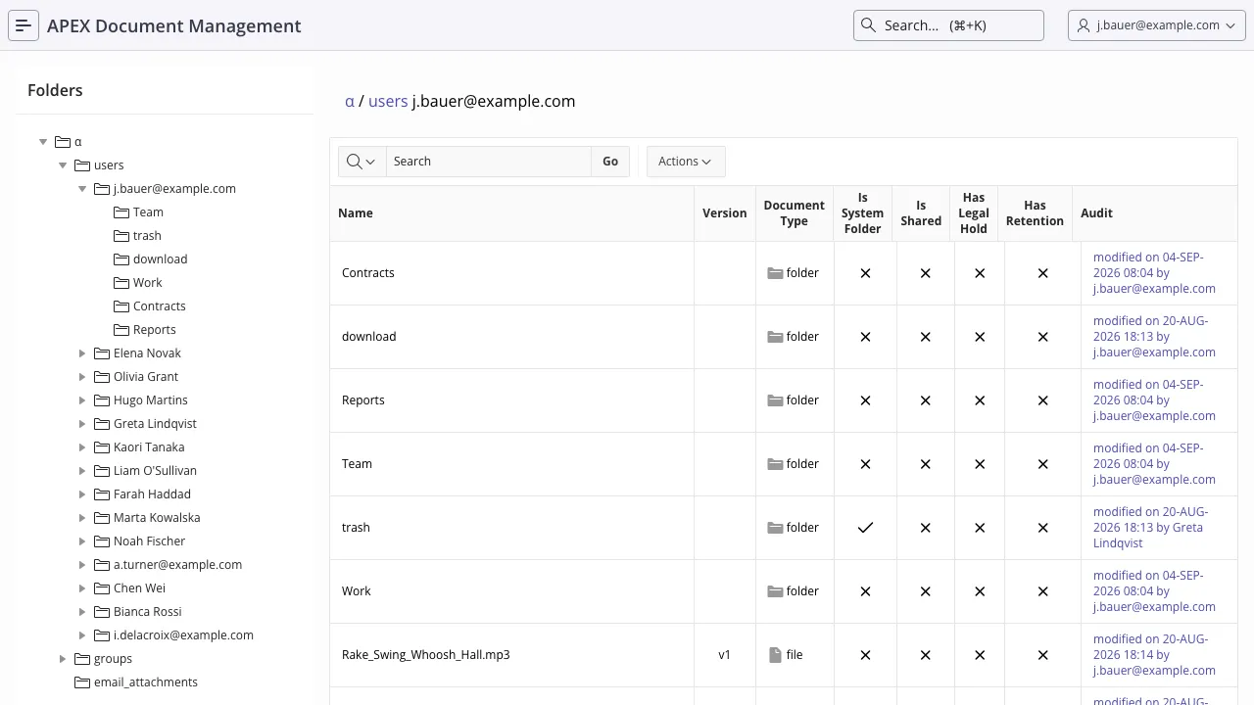This screenshot has height=705, width=1254.
Task: Open the Contracts row audit link
Action: (x=1154, y=273)
